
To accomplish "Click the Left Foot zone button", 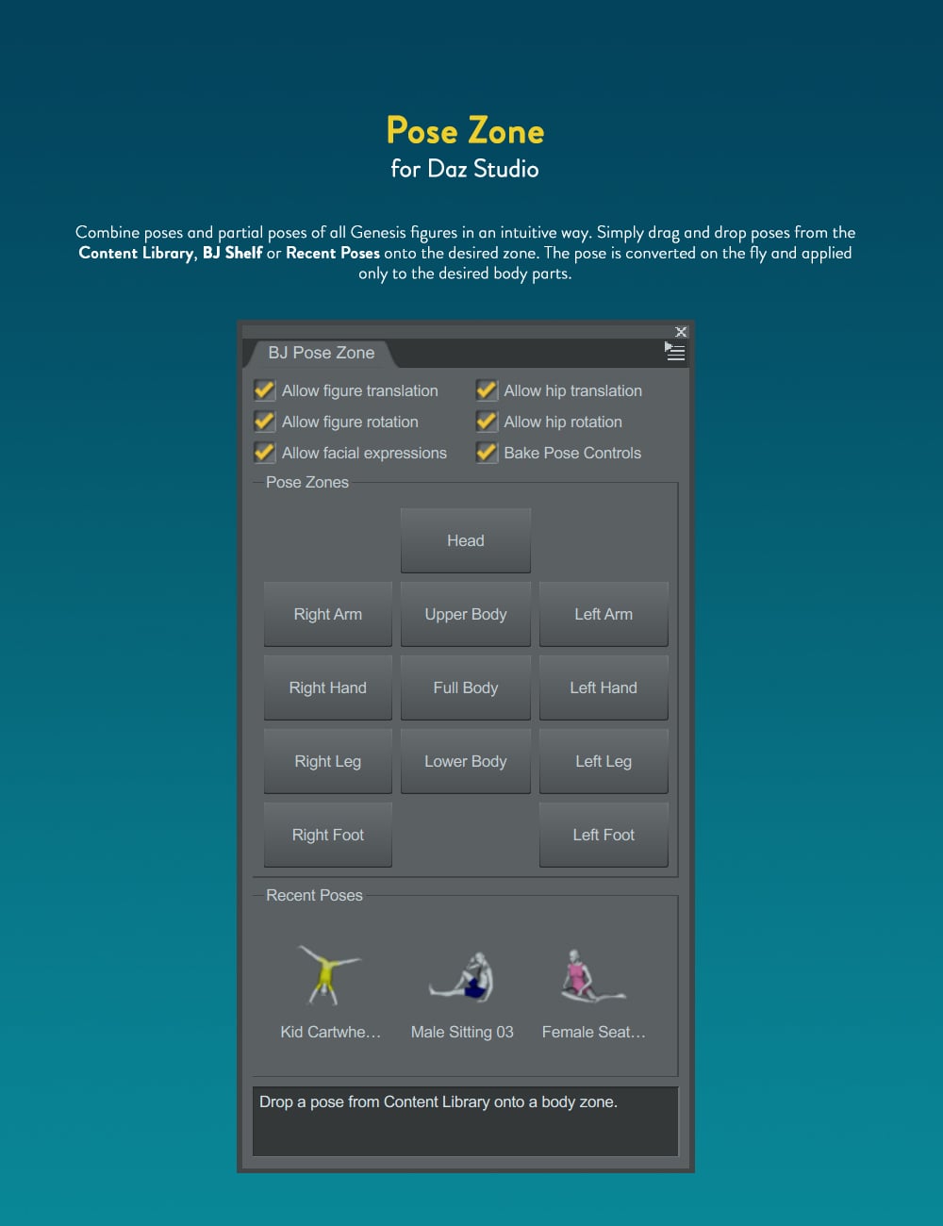I will tap(604, 835).
